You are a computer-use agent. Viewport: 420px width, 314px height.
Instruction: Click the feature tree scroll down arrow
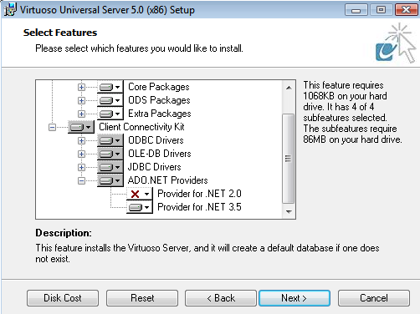(x=289, y=212)
